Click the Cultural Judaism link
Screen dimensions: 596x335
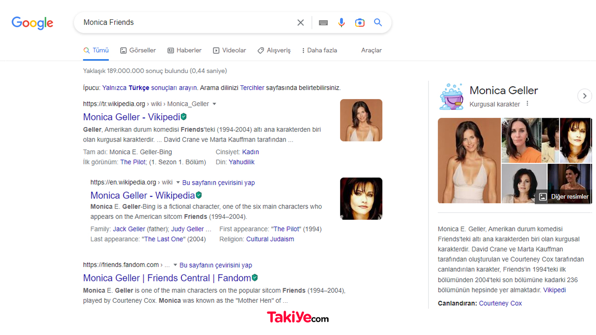(270, 239)
